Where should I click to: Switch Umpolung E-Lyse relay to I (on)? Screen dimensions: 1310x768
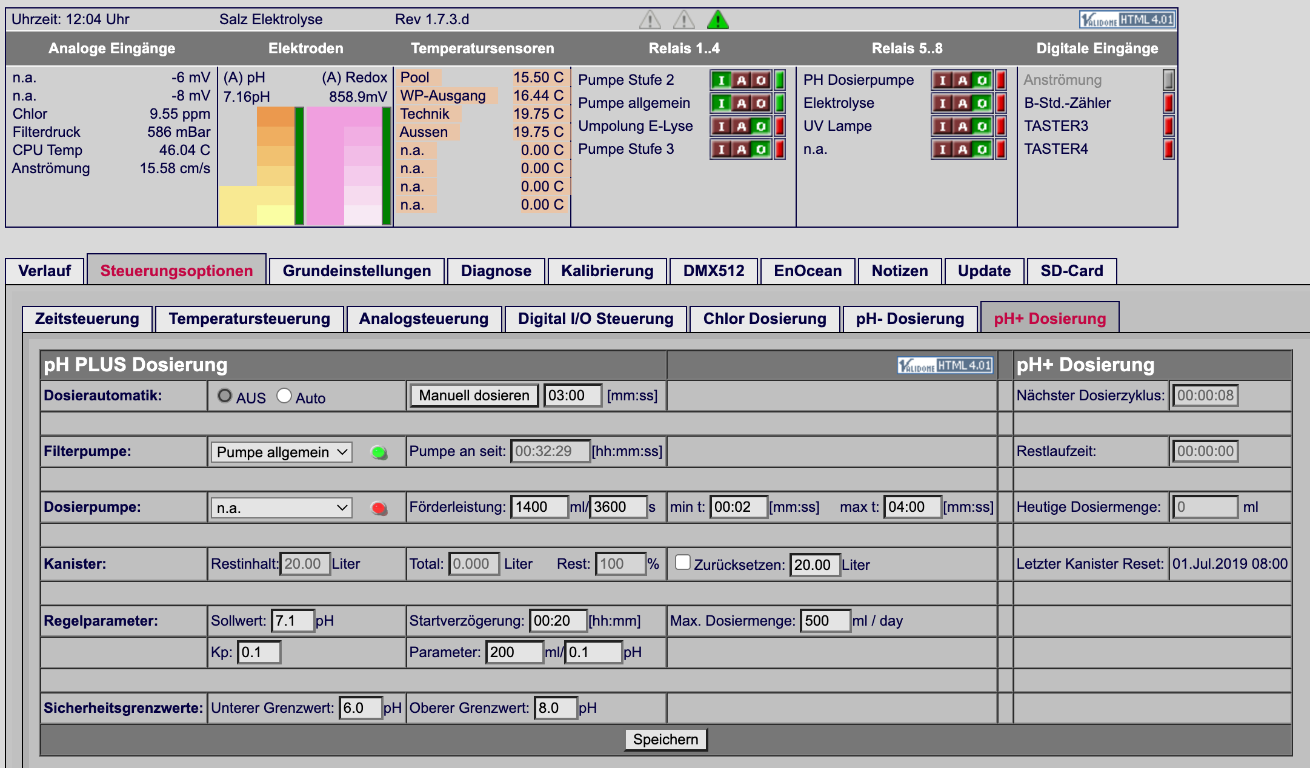(x=721, y=126)
